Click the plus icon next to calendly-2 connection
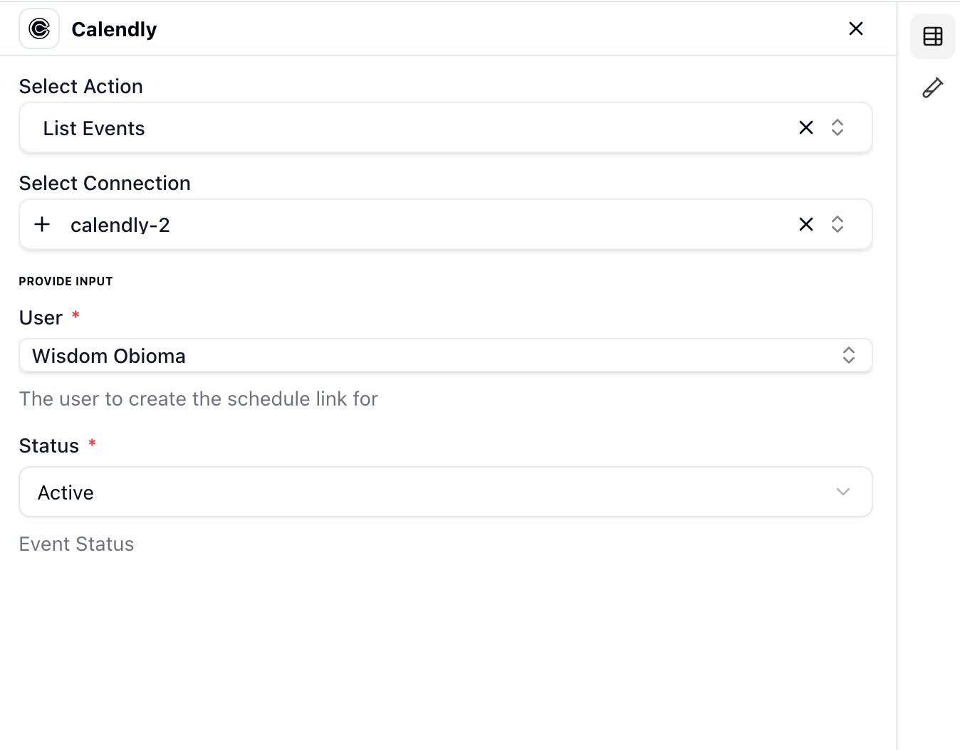Viewport: 960px width, 750px height. 42,224
